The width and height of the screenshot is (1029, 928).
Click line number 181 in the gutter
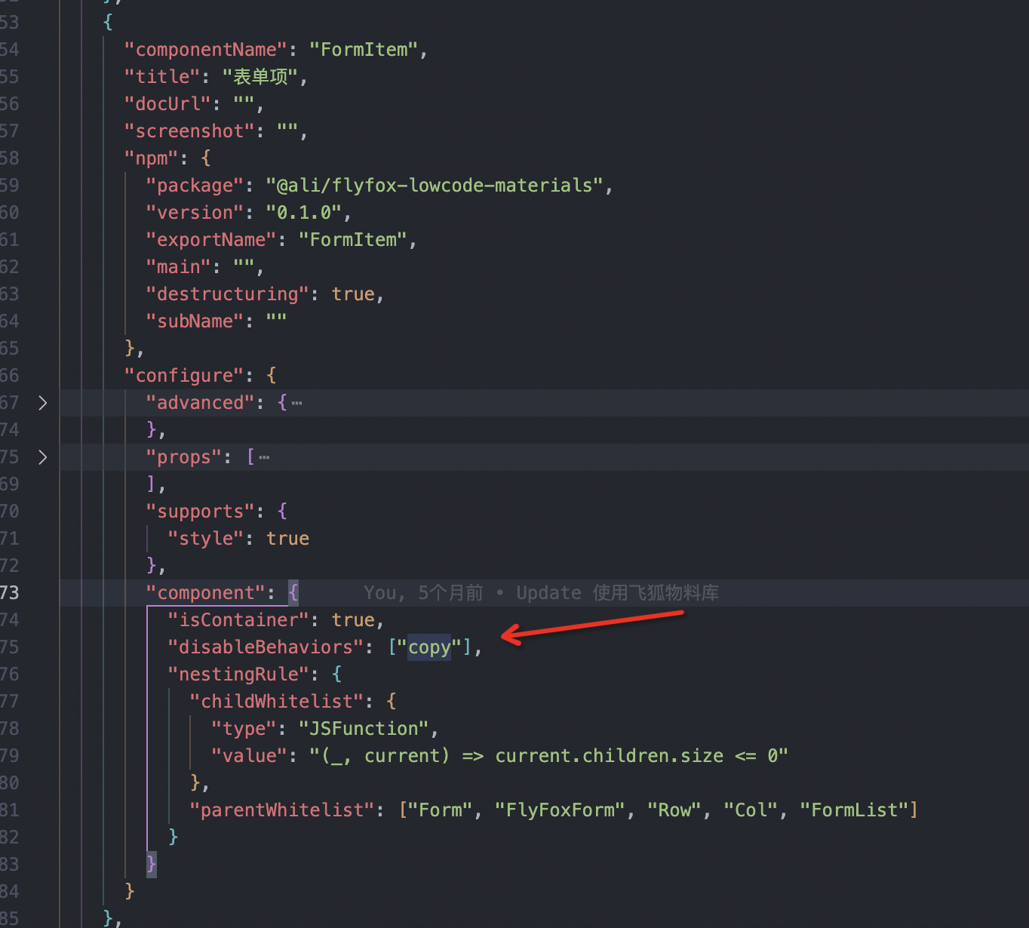pyautogui.click(x=10, y=810)
